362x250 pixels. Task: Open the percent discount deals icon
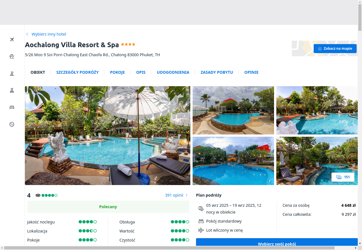tap(12, 124)
